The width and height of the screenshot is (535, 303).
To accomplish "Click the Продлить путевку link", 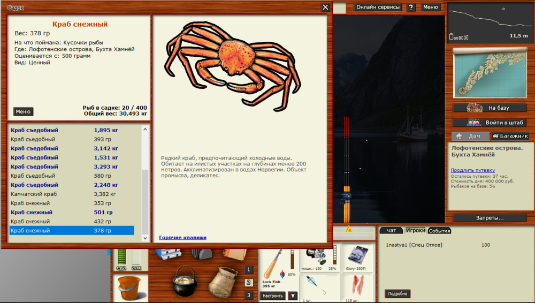I will coord(472,170).
